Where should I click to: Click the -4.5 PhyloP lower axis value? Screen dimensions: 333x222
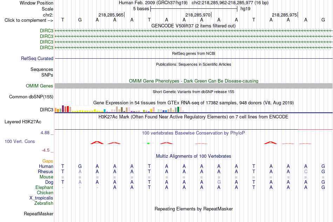point(46,150)
